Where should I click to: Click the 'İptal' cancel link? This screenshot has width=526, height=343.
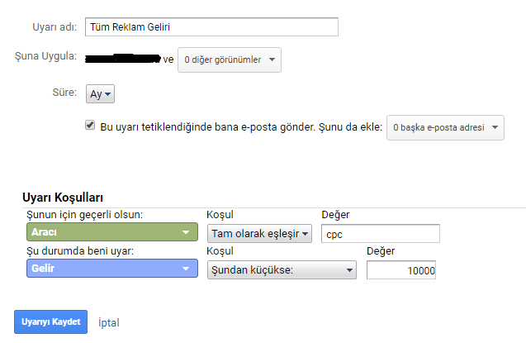tap(109, 321)
